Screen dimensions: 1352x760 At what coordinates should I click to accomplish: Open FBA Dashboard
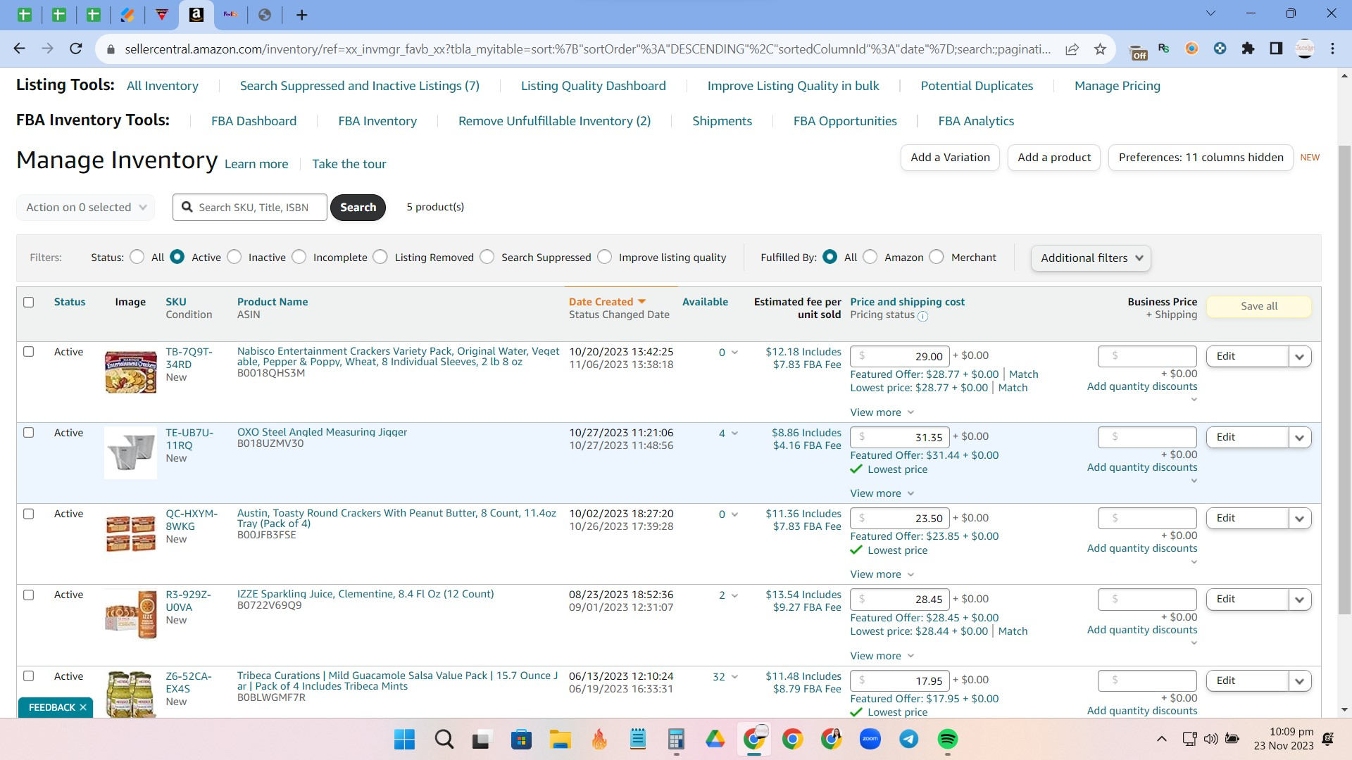(x=254, y=121)
